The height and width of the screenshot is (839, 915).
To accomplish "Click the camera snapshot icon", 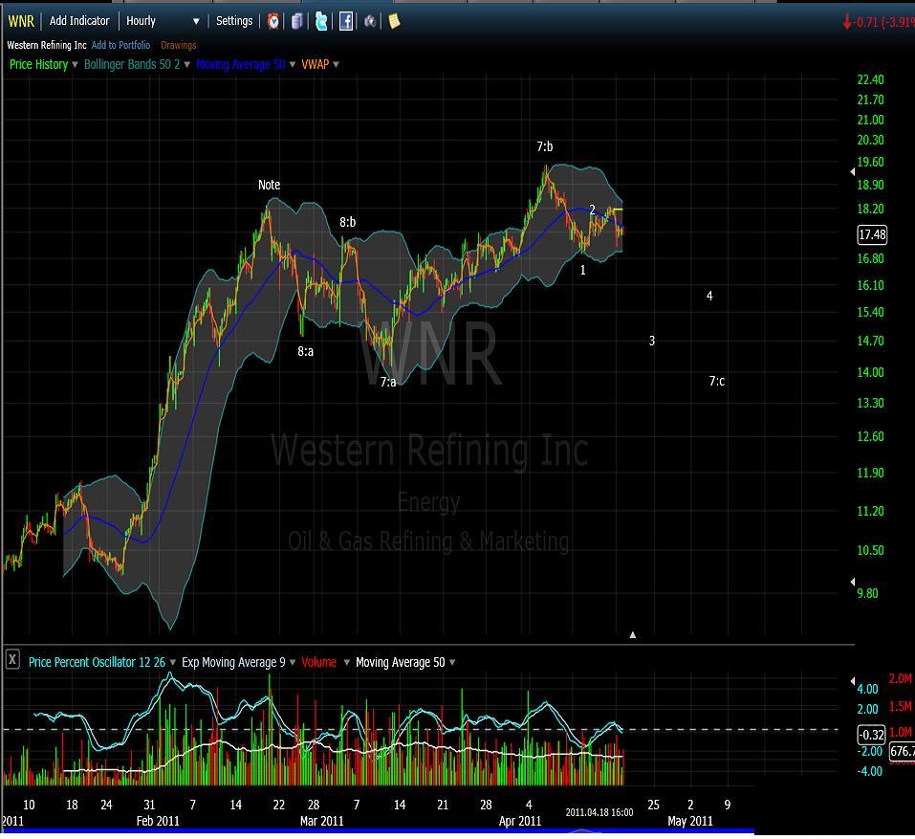I will point(370,21).
